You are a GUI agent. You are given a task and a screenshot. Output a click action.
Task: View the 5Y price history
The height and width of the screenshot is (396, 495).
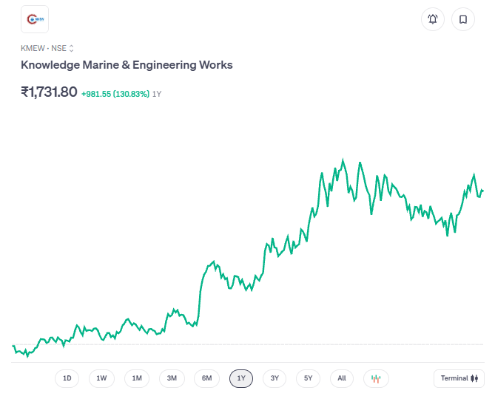309,378
